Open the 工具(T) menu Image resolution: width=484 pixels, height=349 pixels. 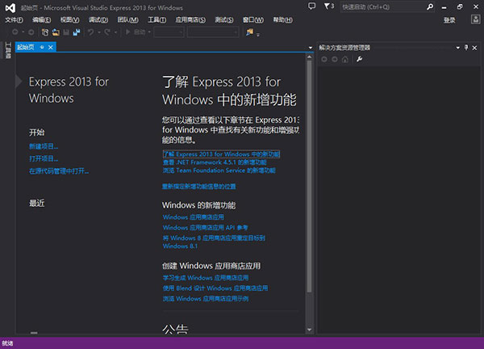coord(156,19)
